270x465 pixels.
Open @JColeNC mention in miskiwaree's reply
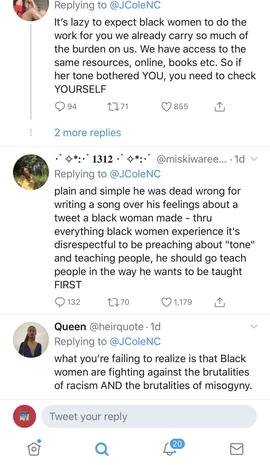(x=135, y=174)
